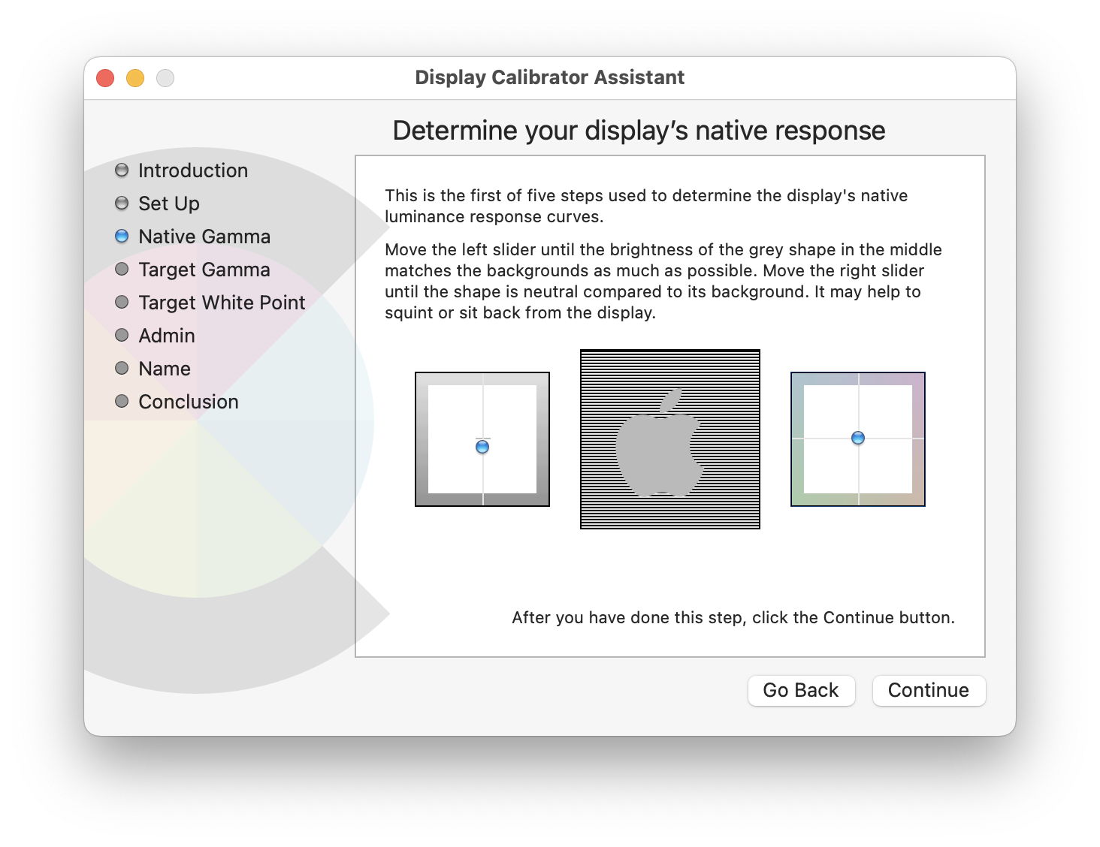Close the Display Calibrator Assistant window
This screenshot has width=1100, height=847.
tap(105, 78)
